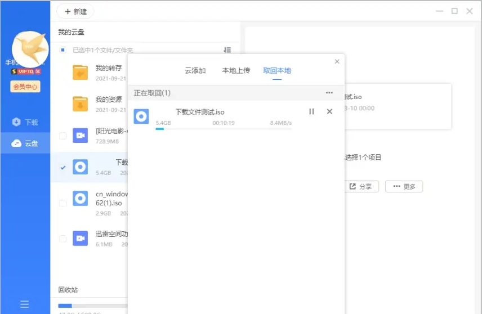Open the hamburger menu at sidebar bottom
The width and height of the screenshot is (482, 314).
[x=25, y=304]
